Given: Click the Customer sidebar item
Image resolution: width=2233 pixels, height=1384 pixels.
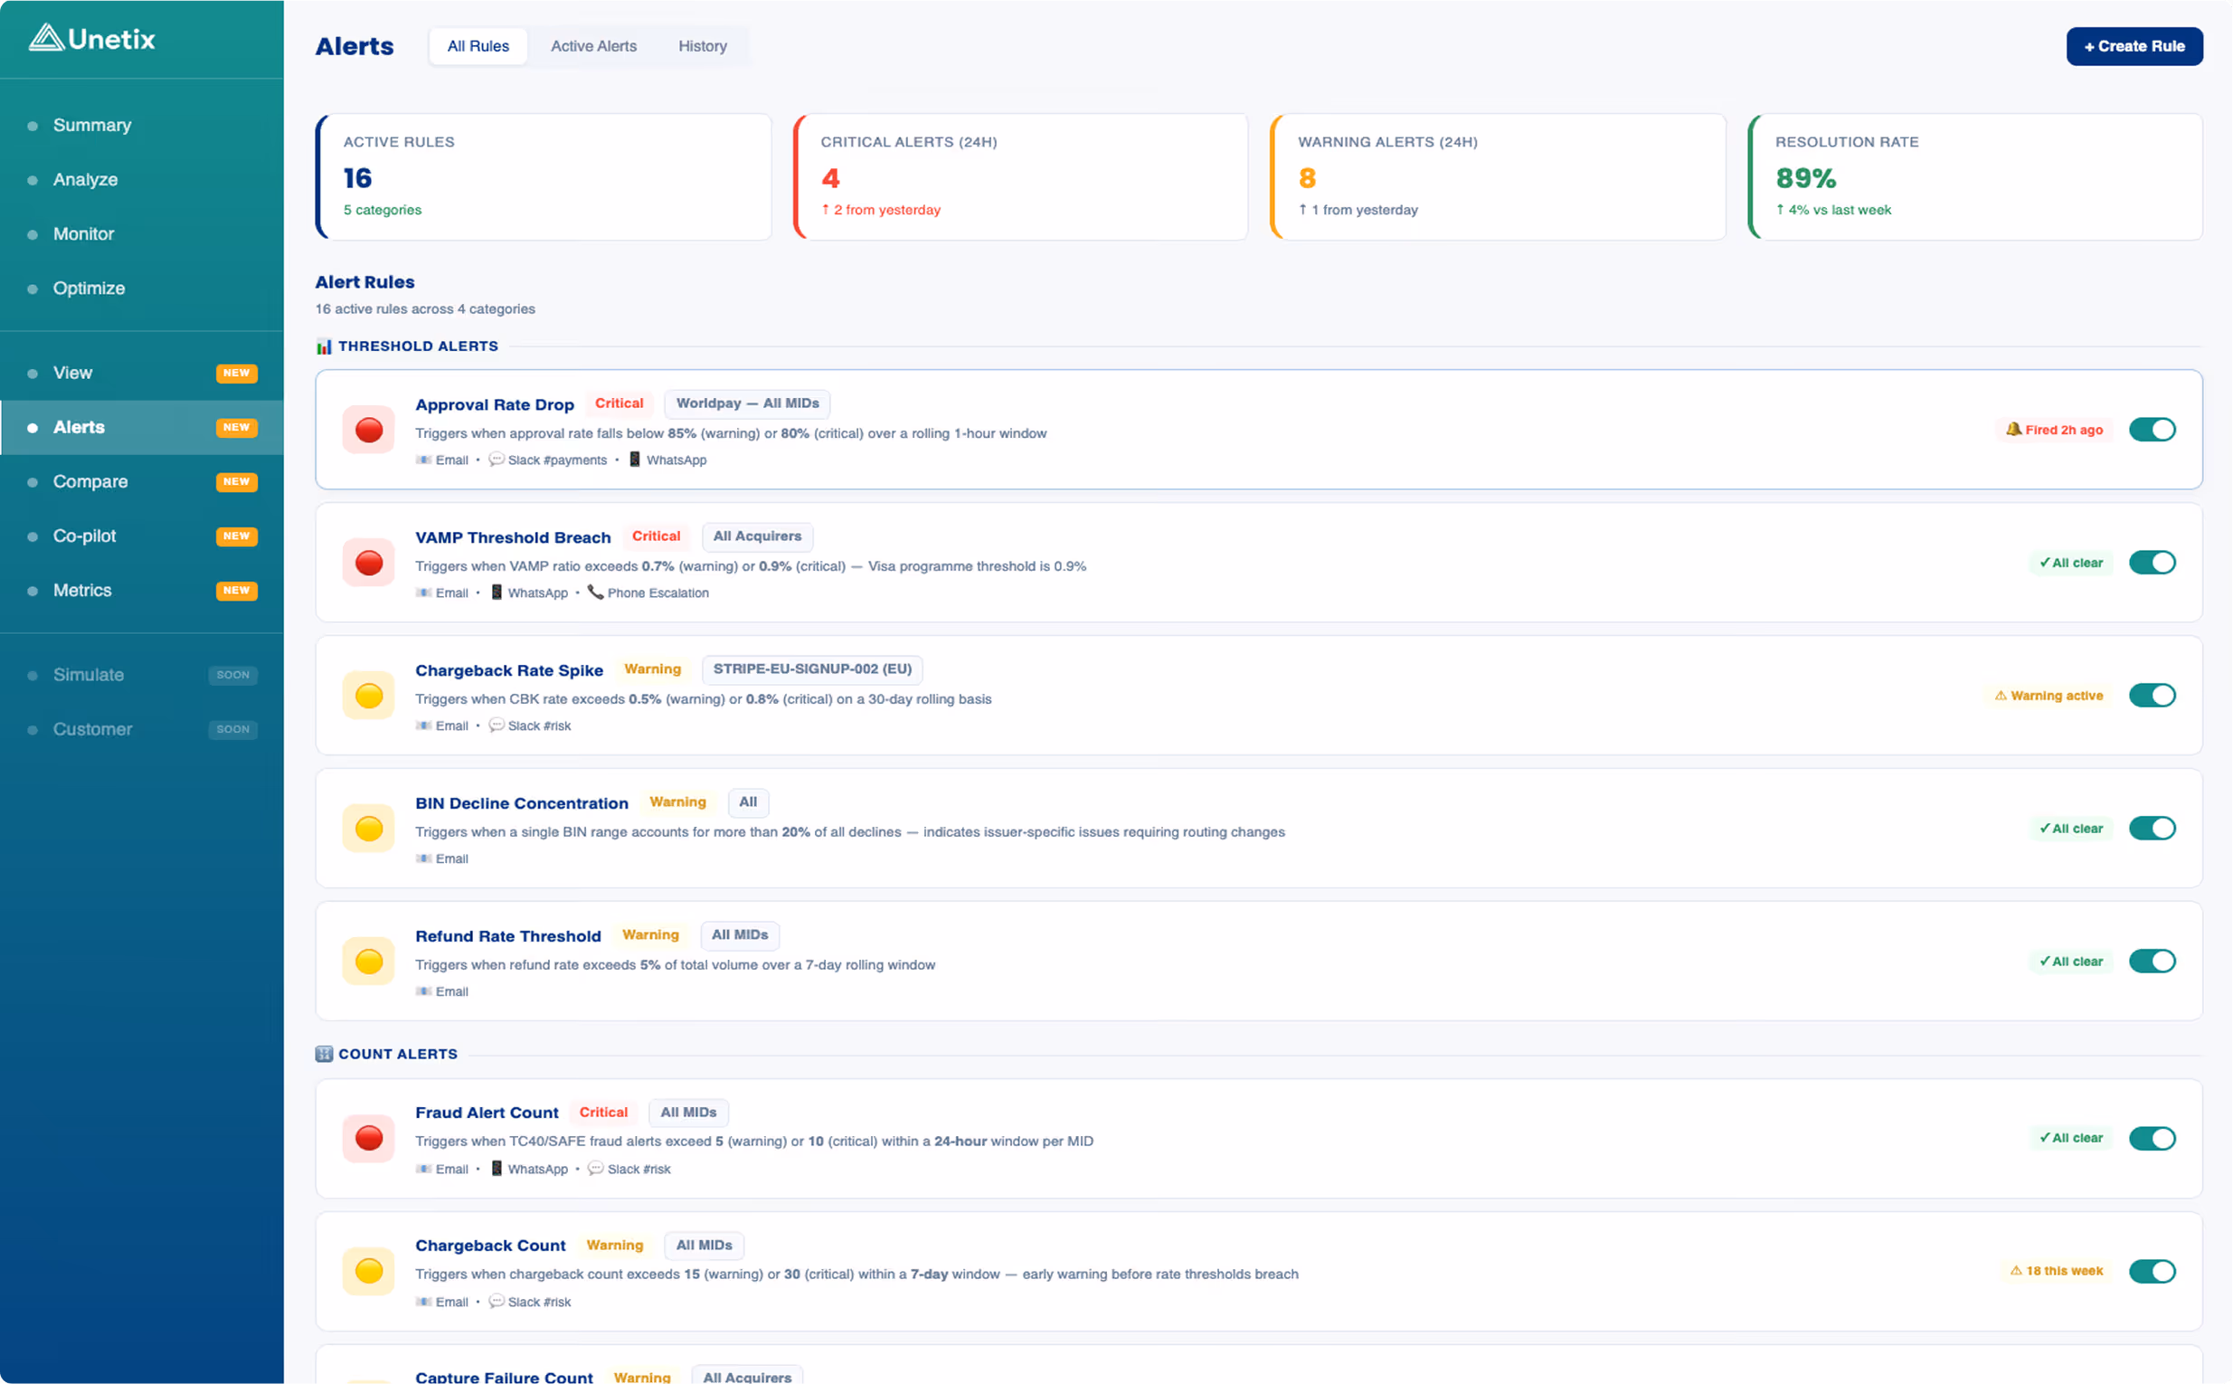Looking at the screenshot, I should tap(142, 728).
